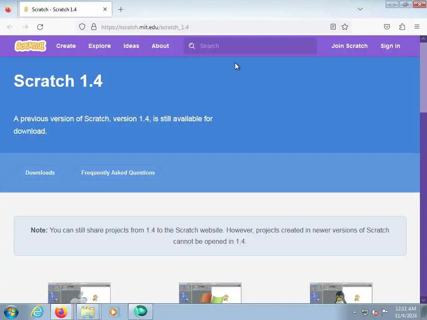Click the page scrollbar down arrow

pos(423,300)
